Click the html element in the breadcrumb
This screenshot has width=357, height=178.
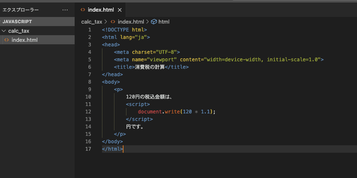[x=164, y=22]
